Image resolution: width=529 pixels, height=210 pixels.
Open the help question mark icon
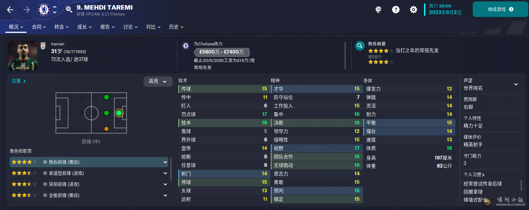click(x=396, y=10)
